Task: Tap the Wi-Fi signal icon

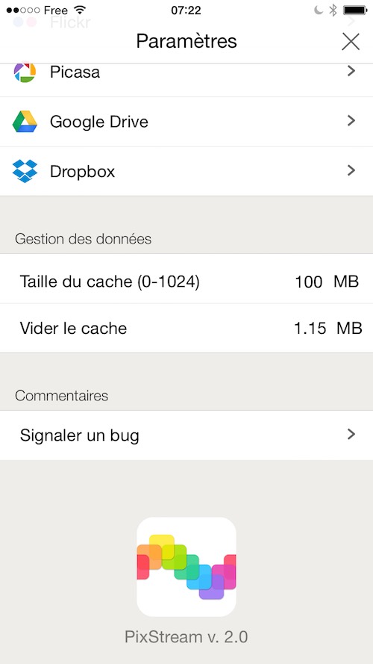Action: pyautogui.click(x=80, y=10)
